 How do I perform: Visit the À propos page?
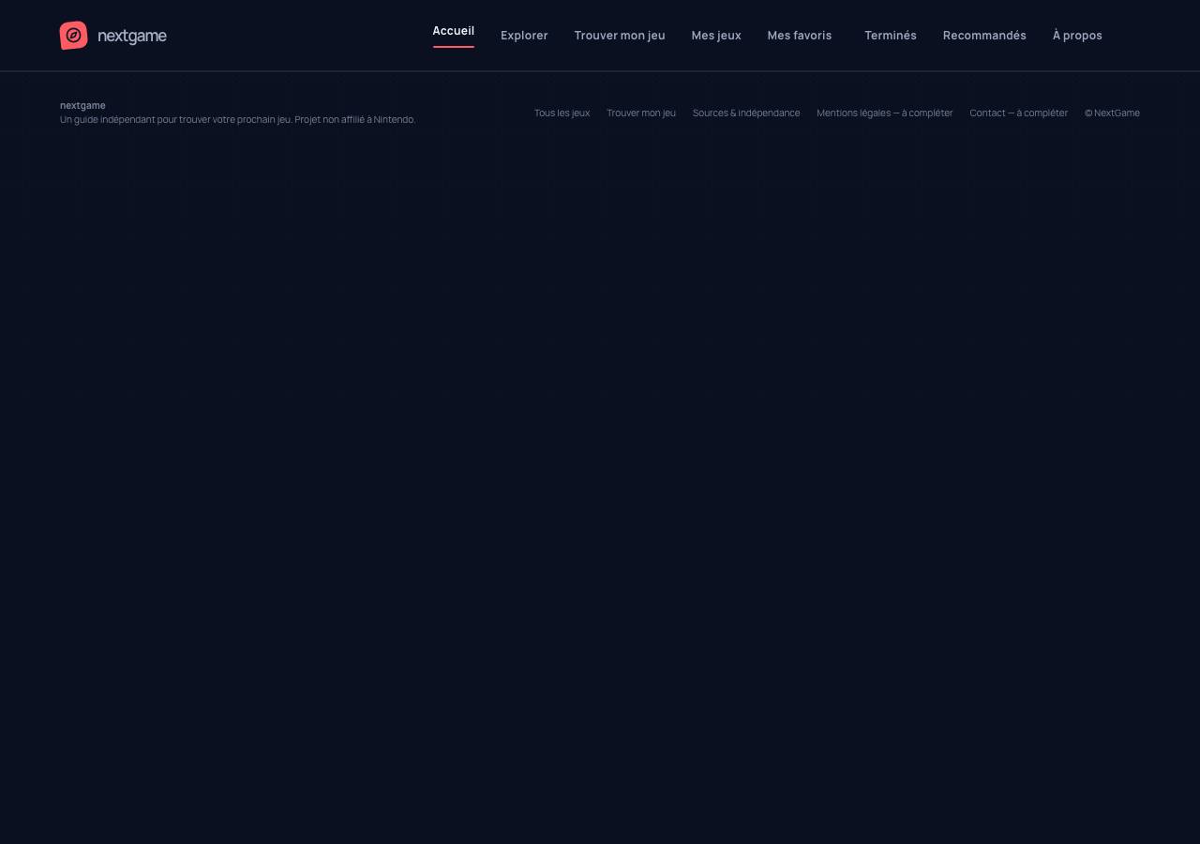point(1077,36)
